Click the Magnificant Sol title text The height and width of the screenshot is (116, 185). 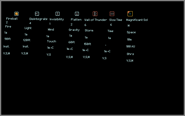137,20
